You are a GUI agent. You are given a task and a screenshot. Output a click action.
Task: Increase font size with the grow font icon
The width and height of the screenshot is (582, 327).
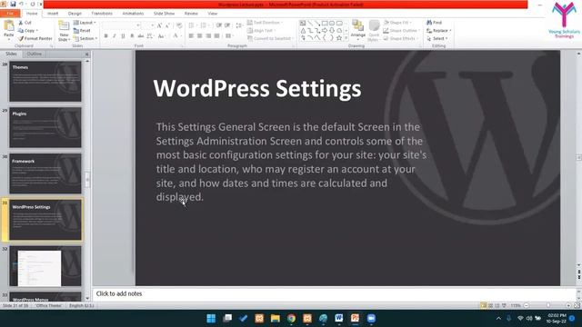coord(159,25)
